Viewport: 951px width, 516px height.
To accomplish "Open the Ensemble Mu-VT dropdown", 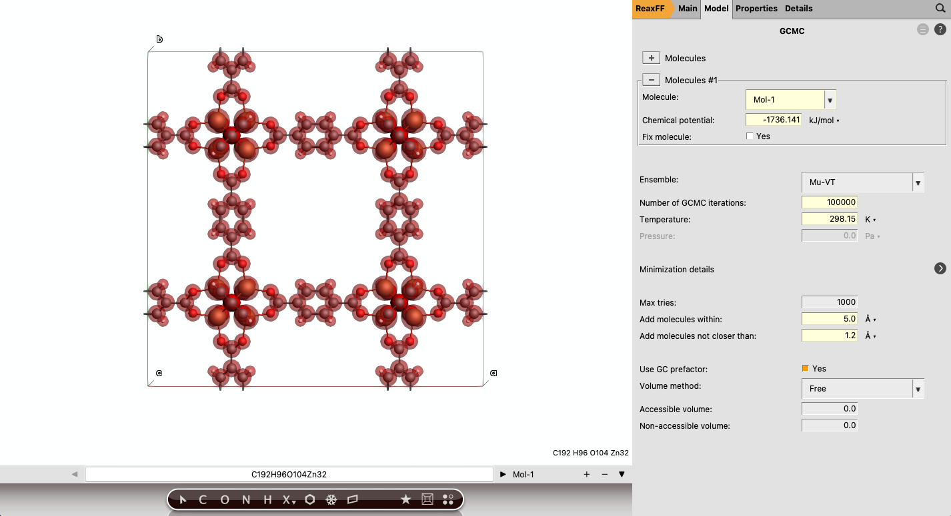I will (x=918, y=182).
